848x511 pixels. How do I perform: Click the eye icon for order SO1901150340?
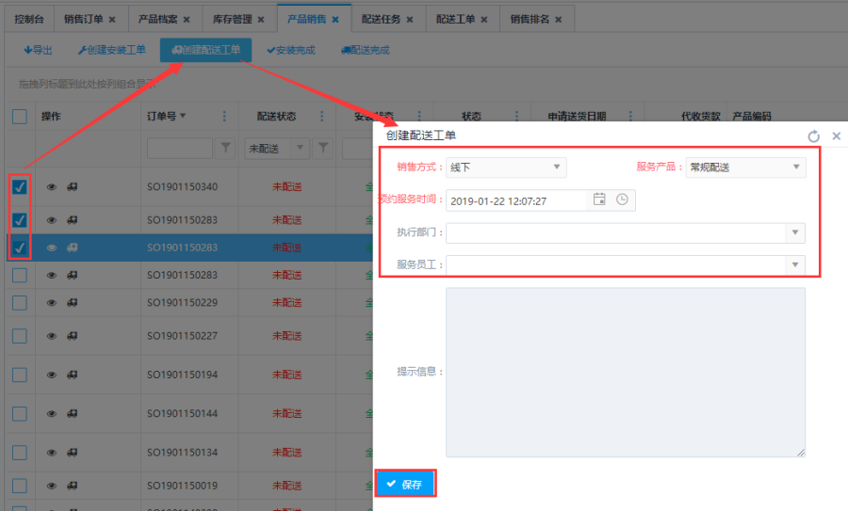click(52, 187)
